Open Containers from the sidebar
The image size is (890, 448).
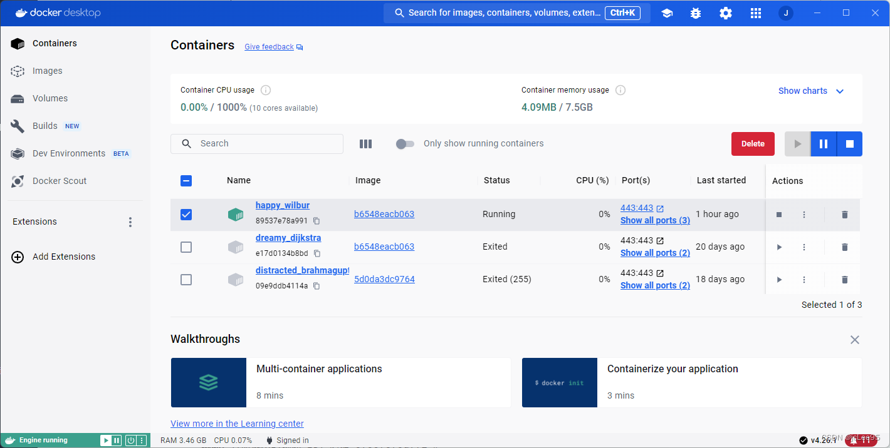click(55, 43)
